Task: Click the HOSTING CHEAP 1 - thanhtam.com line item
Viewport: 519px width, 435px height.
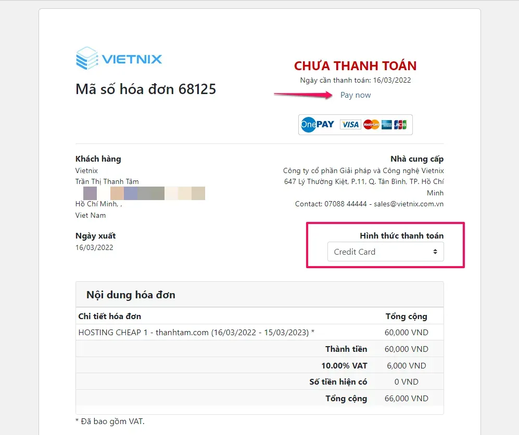Action: (x=196, y=333)
